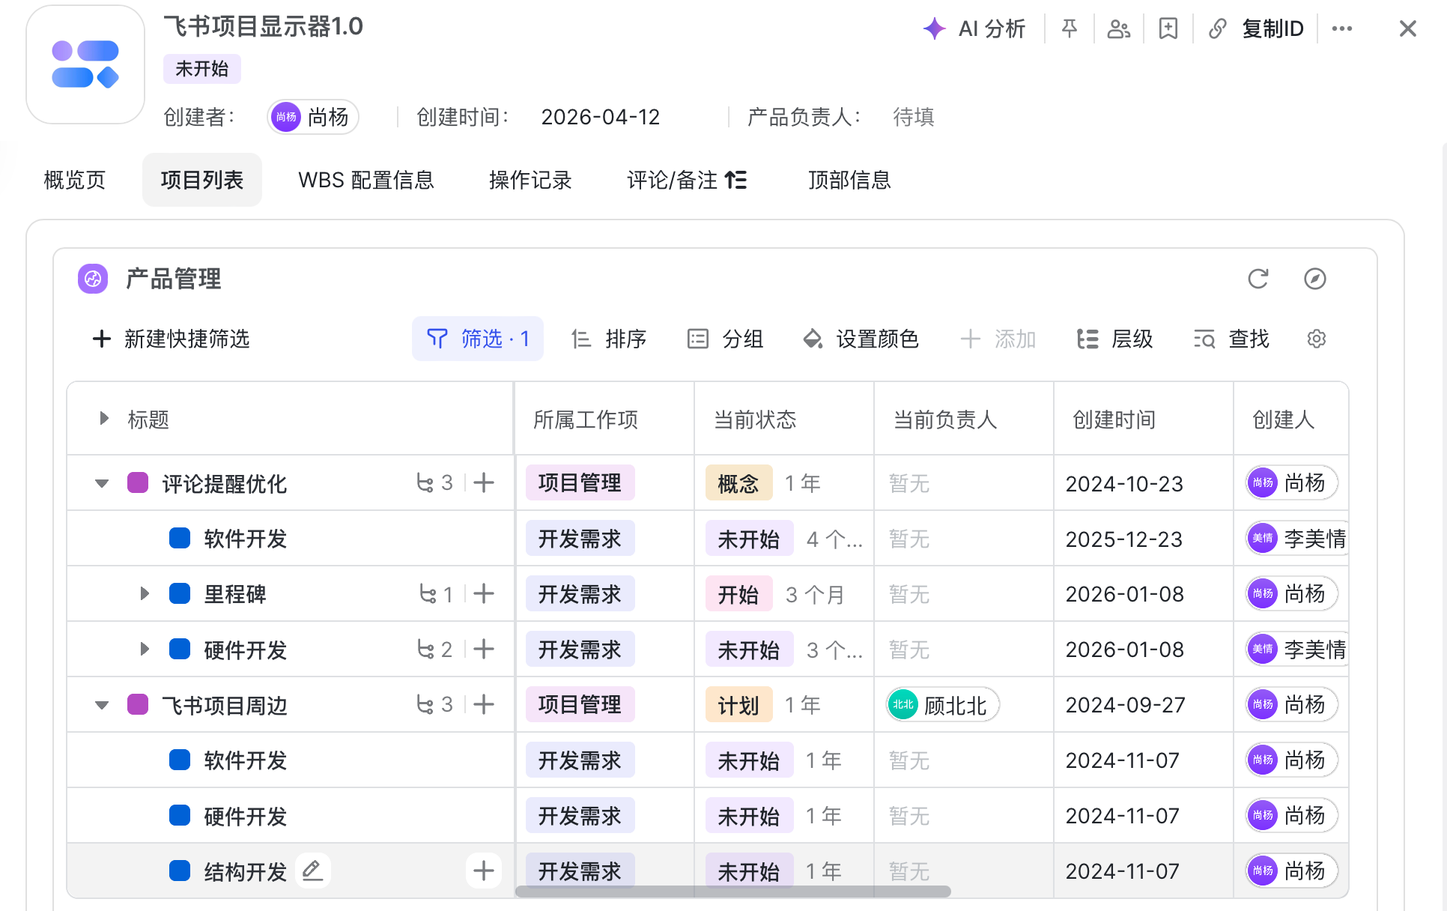The width and height of the screenshot is (1447, 911).
Task: Click assignee 顾北北 chip
Action: pyautogui.click(x=942, y=704)
